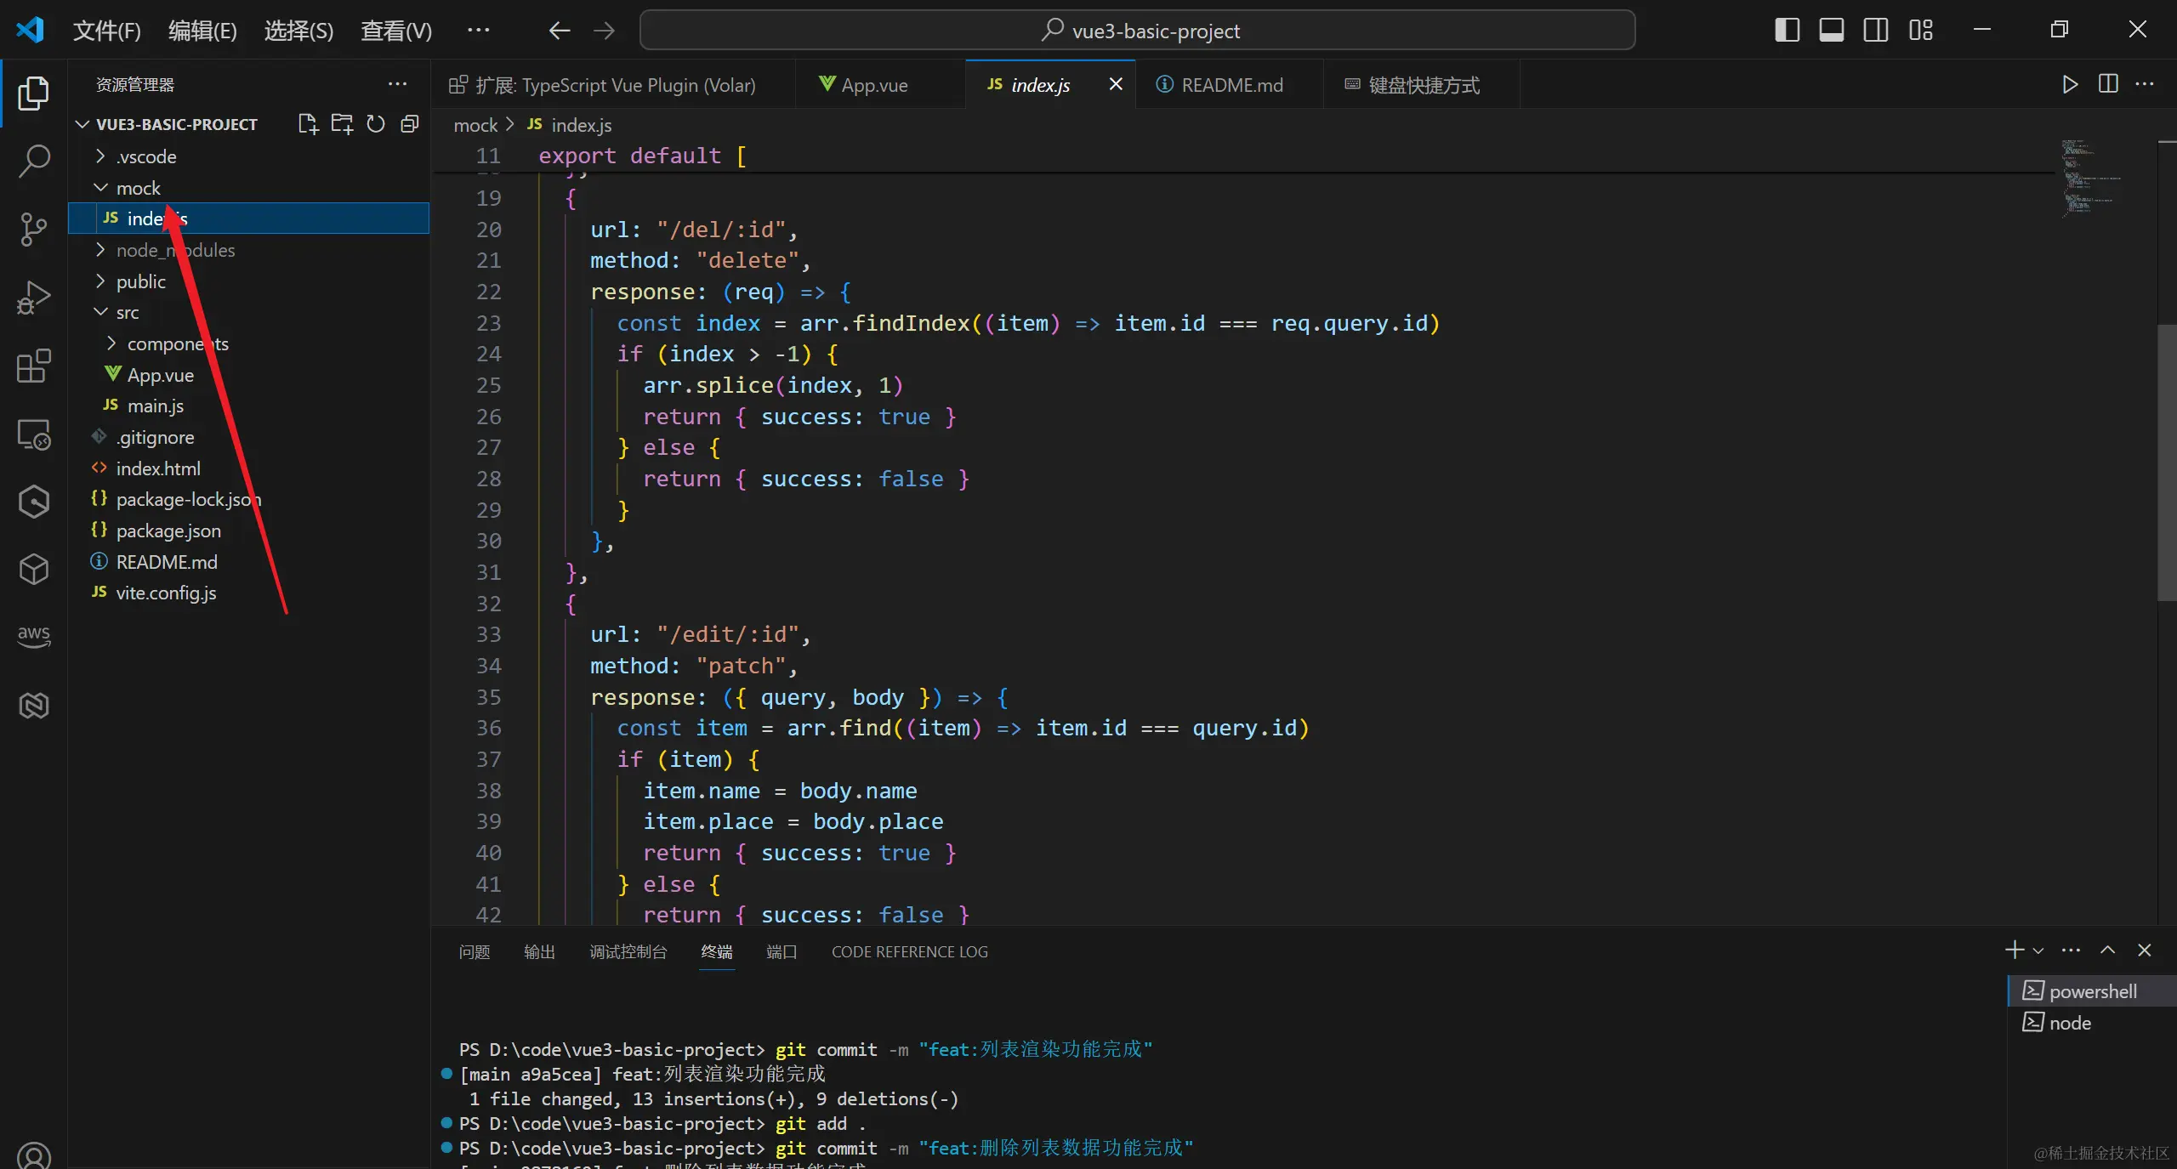Viewport: 2177px width, 1169px height.
Task: Open Source Control view
Action: [x=34, y=228]
